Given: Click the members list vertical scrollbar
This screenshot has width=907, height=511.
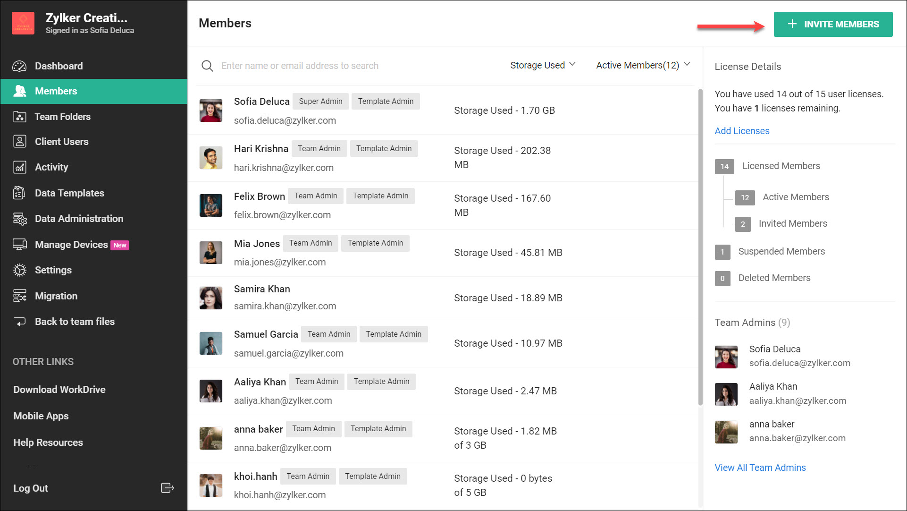Looking at the screenshot, I should coord(700,246).
